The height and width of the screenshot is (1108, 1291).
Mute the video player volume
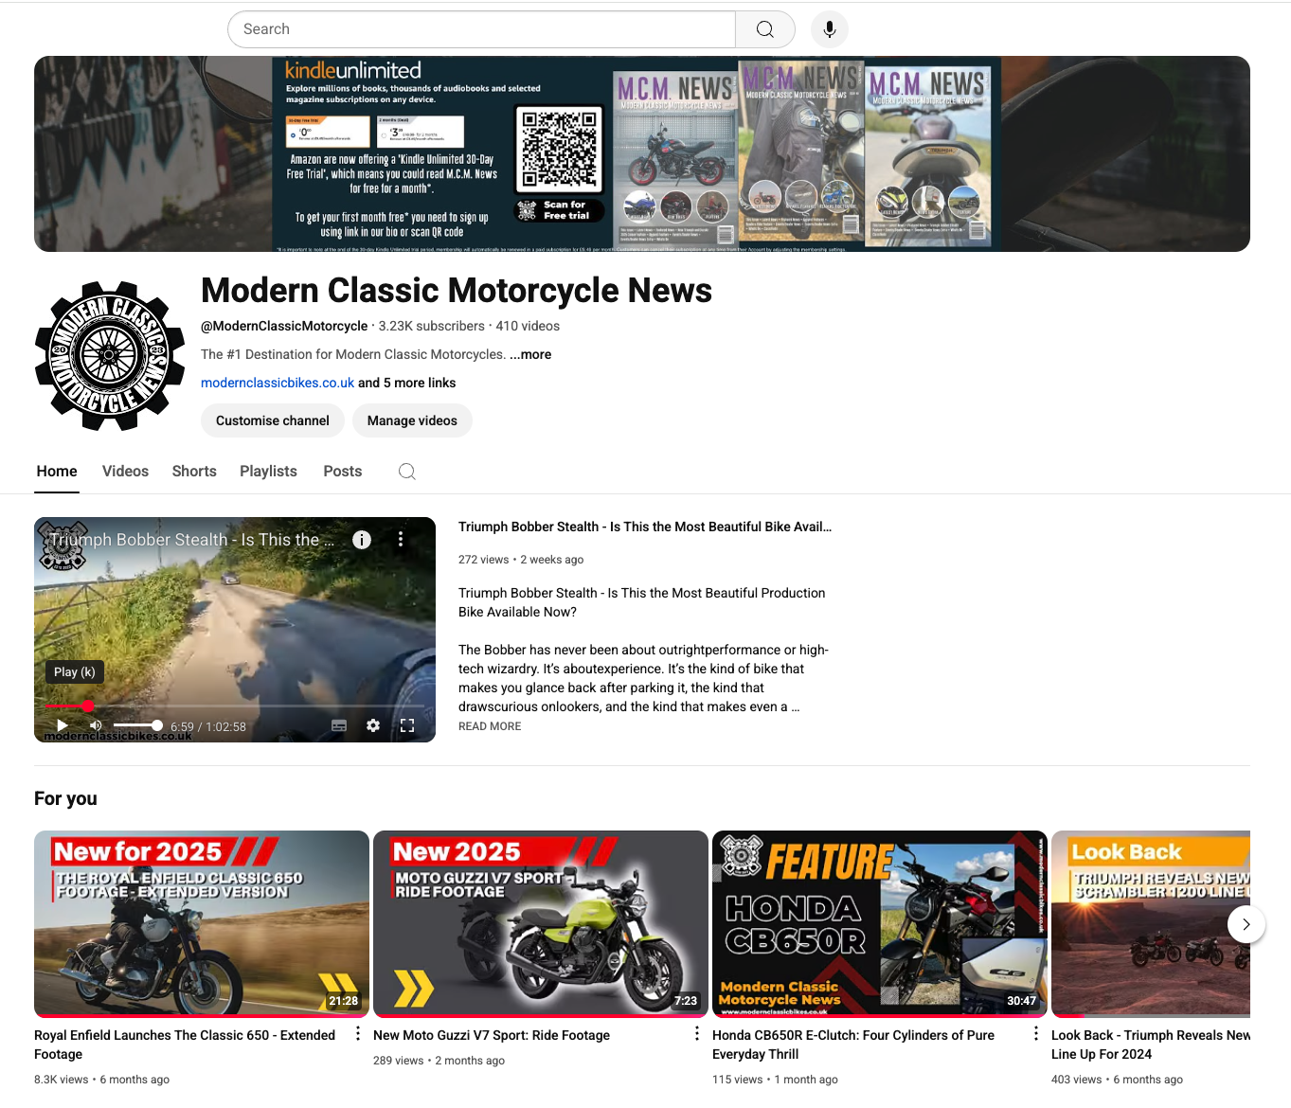point(96,725)
